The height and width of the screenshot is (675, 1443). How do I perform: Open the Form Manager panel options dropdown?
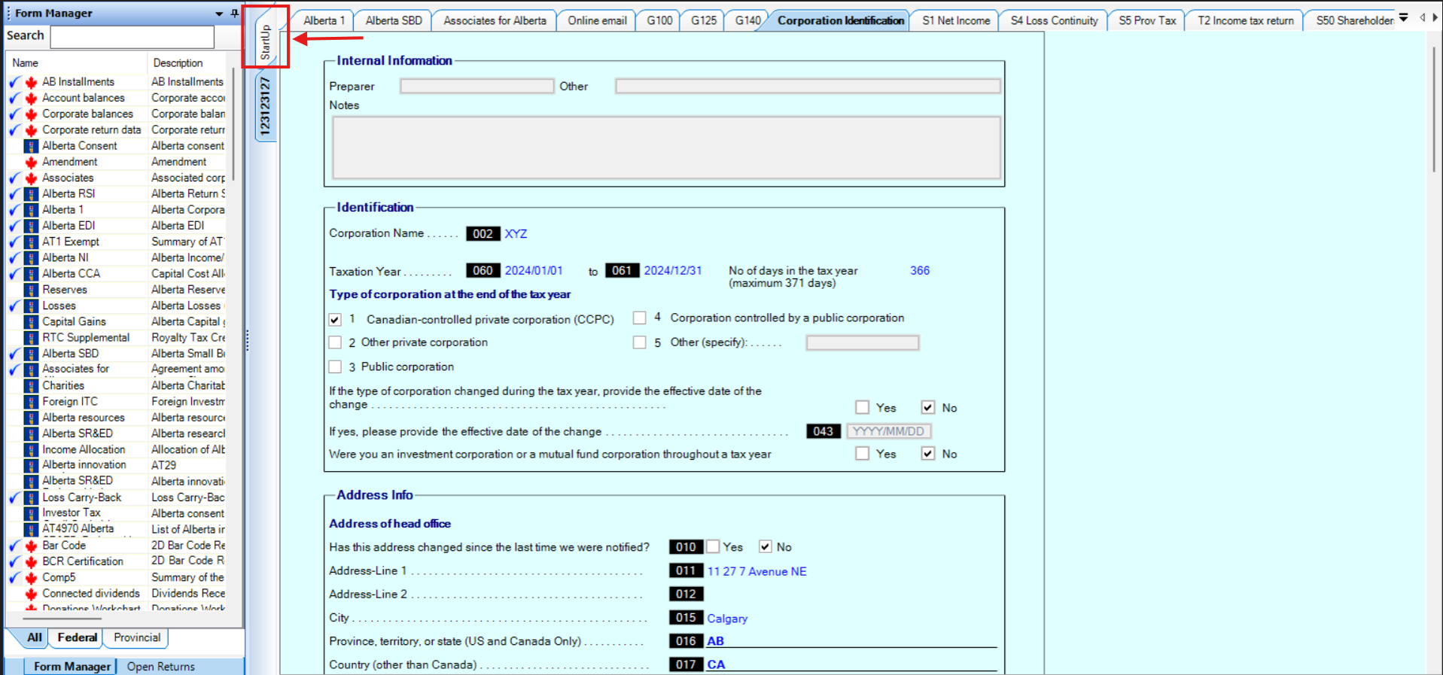(x=219, y=14)
